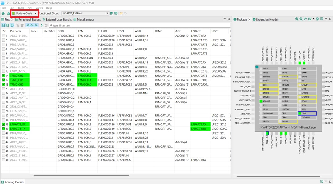333x184 pixels.
Task: Expand the BOARD_InitPins functional group dropdown
Action: [x=107, y=13]
